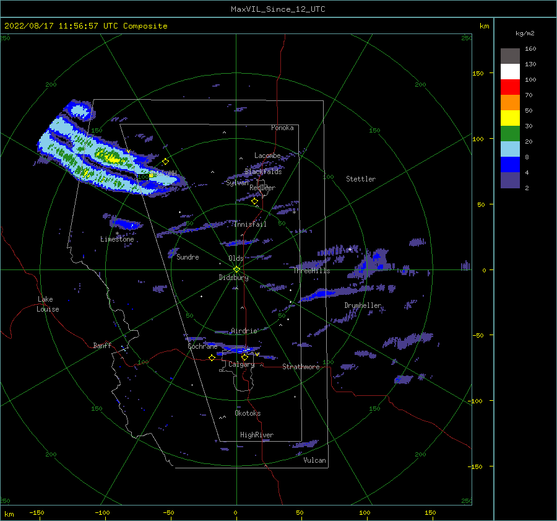
Task: Click the Drumheller label
Action: 363,305
